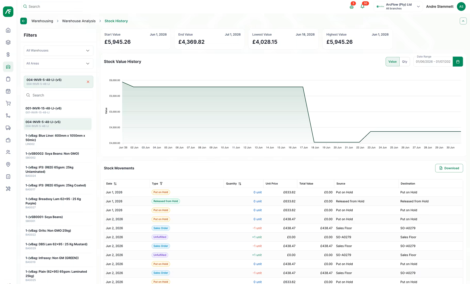This screenshot has width=470, height=284.
Task: Open the location pin sidebar icon
Action: (x=8, y=164)
